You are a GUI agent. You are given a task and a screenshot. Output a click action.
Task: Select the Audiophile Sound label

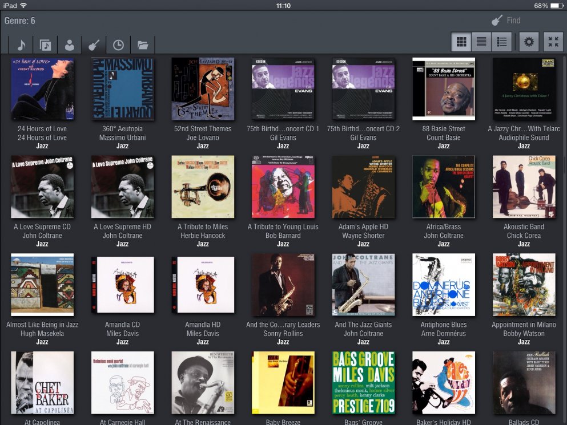[x=524, y=137]
